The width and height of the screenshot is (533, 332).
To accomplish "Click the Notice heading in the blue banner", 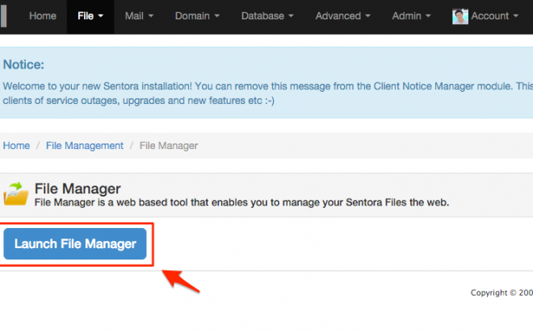I will pos(23,64).
